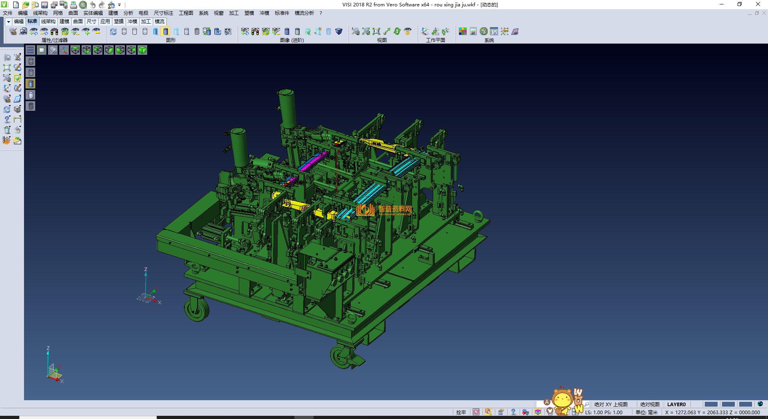Toggle the selected cylinder button in side strip
This screenshot has height=419, width=768.
pyautogui.click(x=31, y=84)
